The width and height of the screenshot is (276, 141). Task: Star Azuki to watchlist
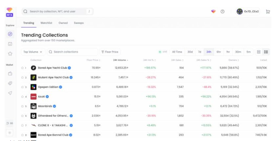pos(22,97)
